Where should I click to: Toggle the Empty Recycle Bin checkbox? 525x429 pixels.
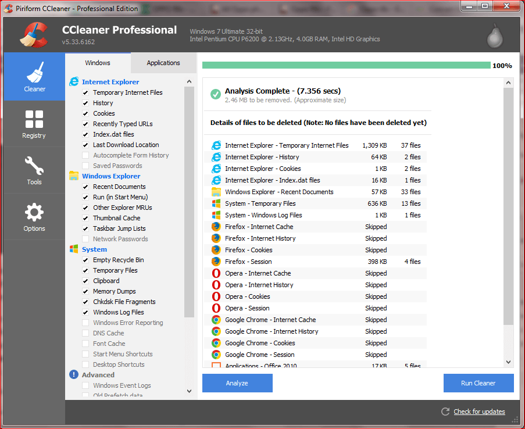[x=86, y=260]
